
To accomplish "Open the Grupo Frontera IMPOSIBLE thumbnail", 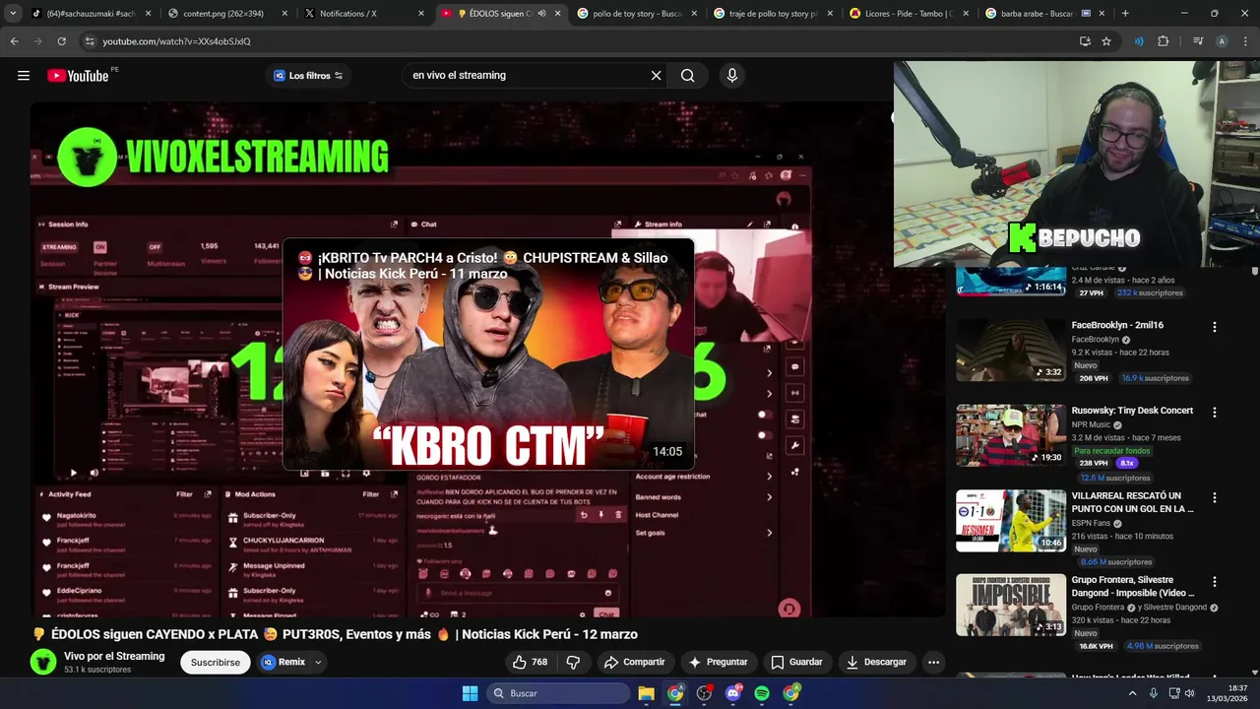I will pos(1011,606).
